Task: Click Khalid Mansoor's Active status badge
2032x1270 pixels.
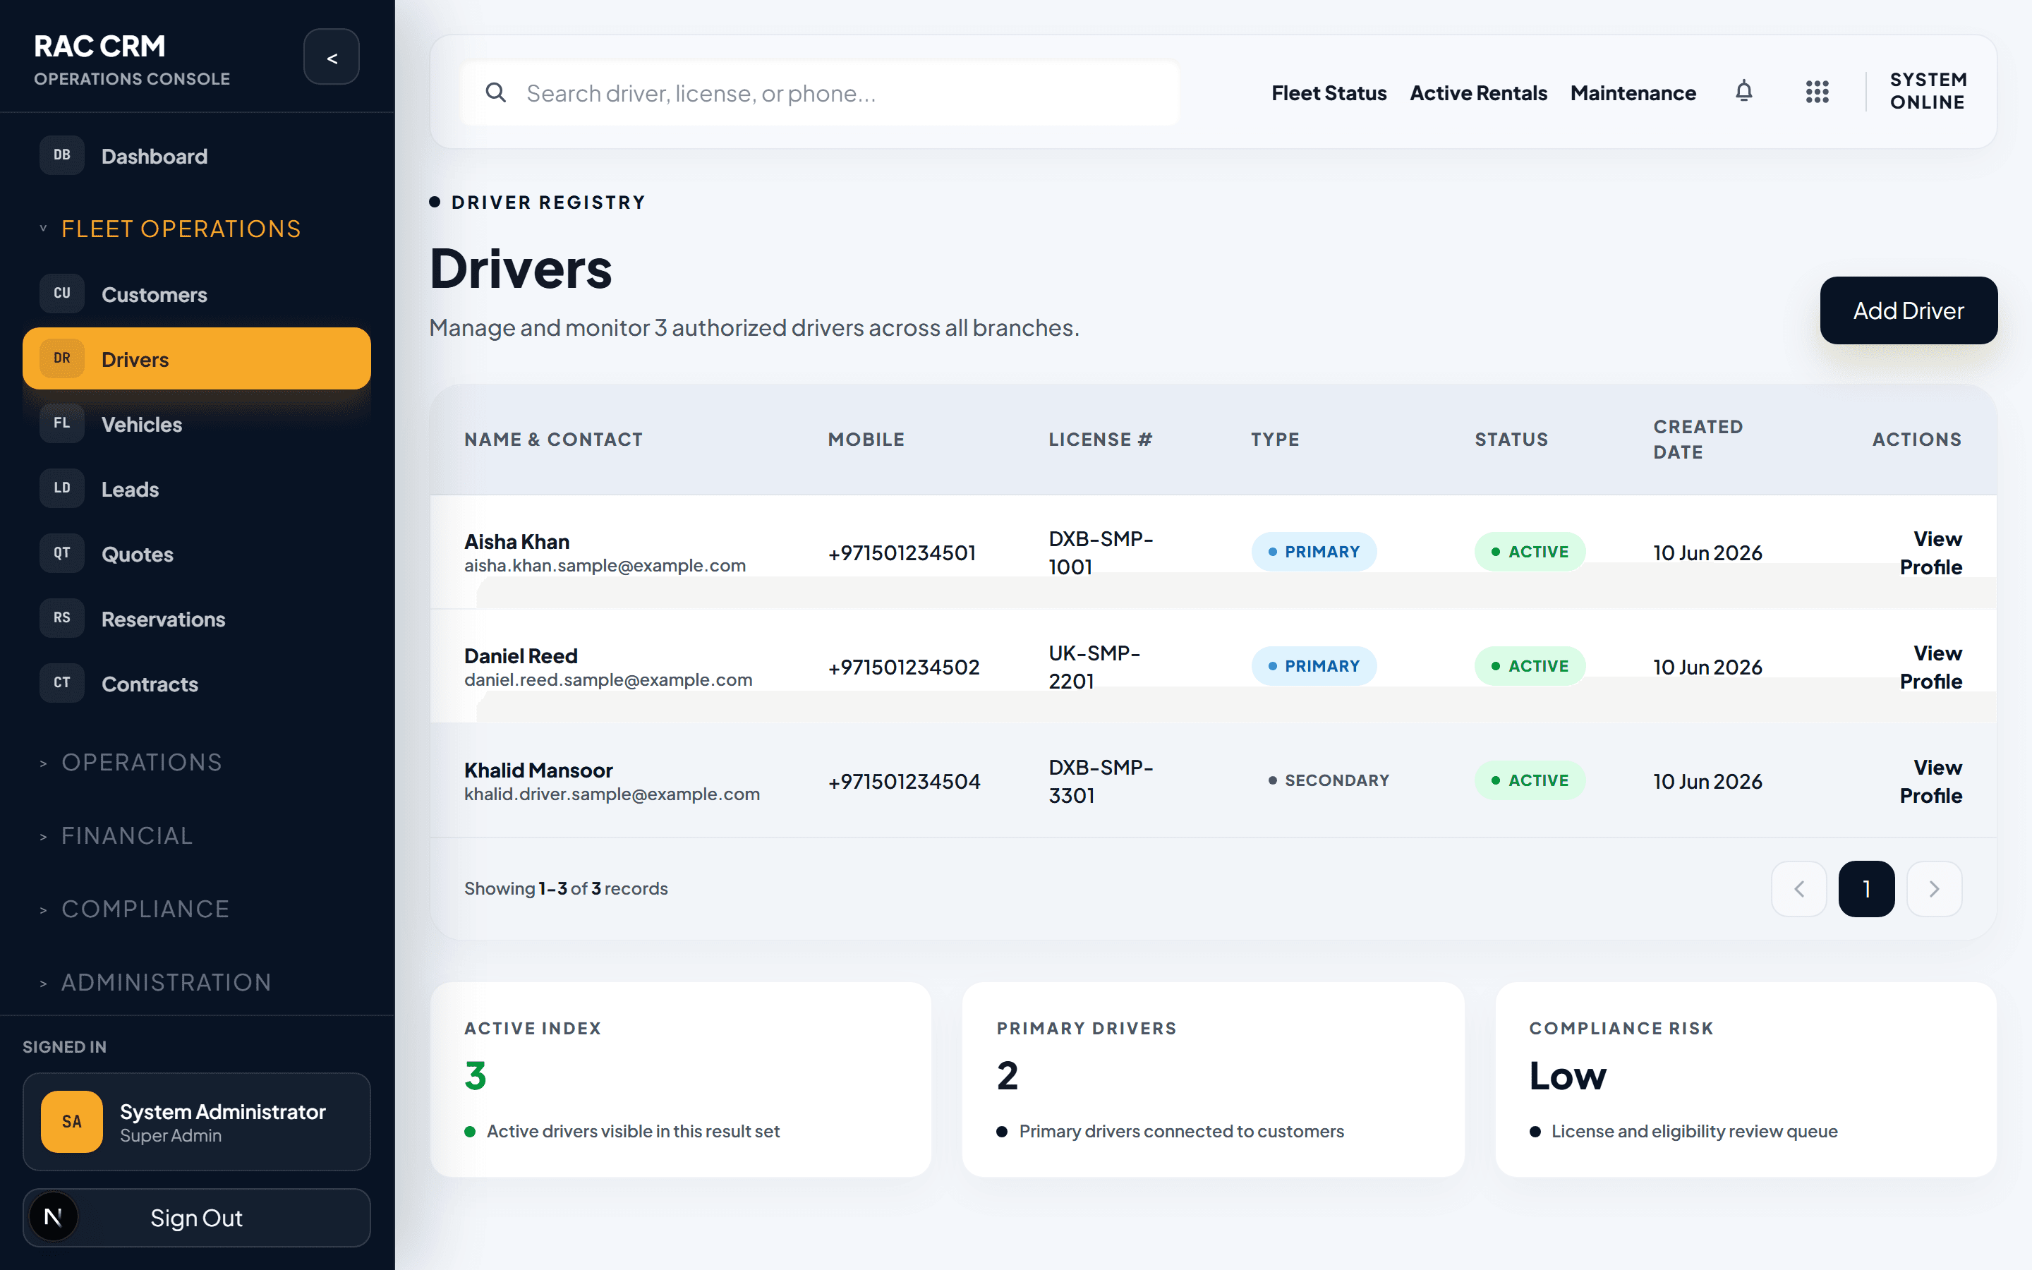Action: [x=1529, y=780]
